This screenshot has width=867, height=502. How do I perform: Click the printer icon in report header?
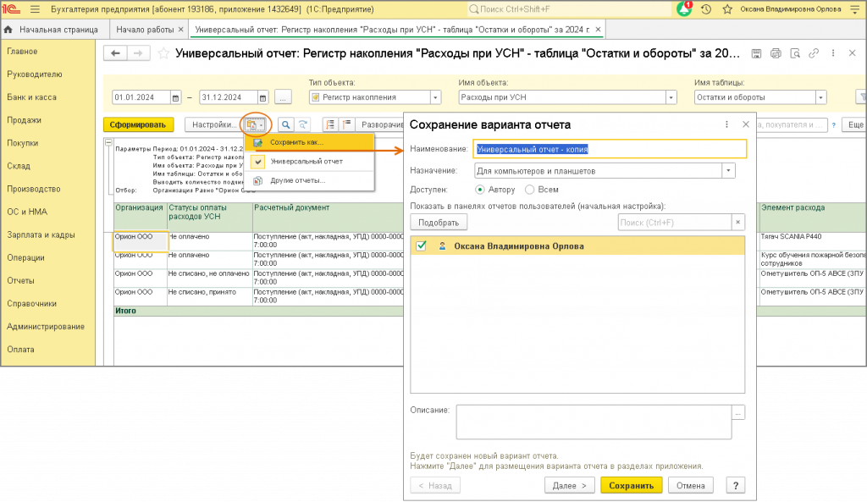point(776,53)
